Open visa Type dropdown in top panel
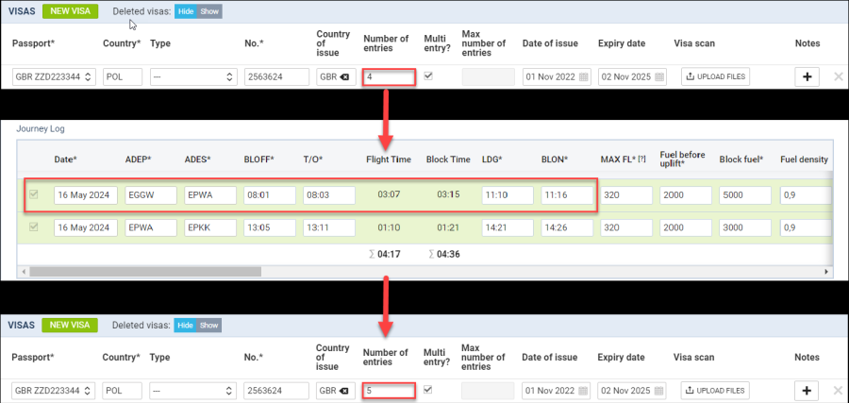Screen dimensions: 849x403 pyautogui.click(x=193, y=76)
